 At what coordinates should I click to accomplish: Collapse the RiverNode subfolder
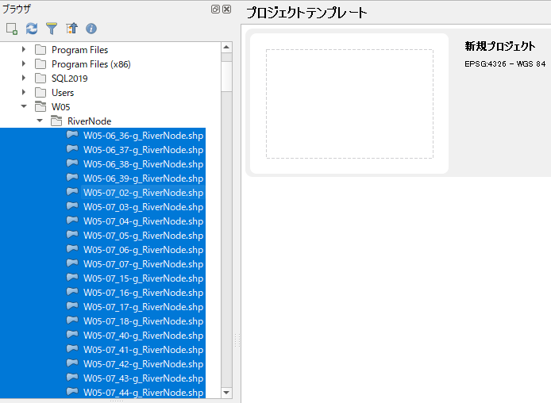[39, 121]
